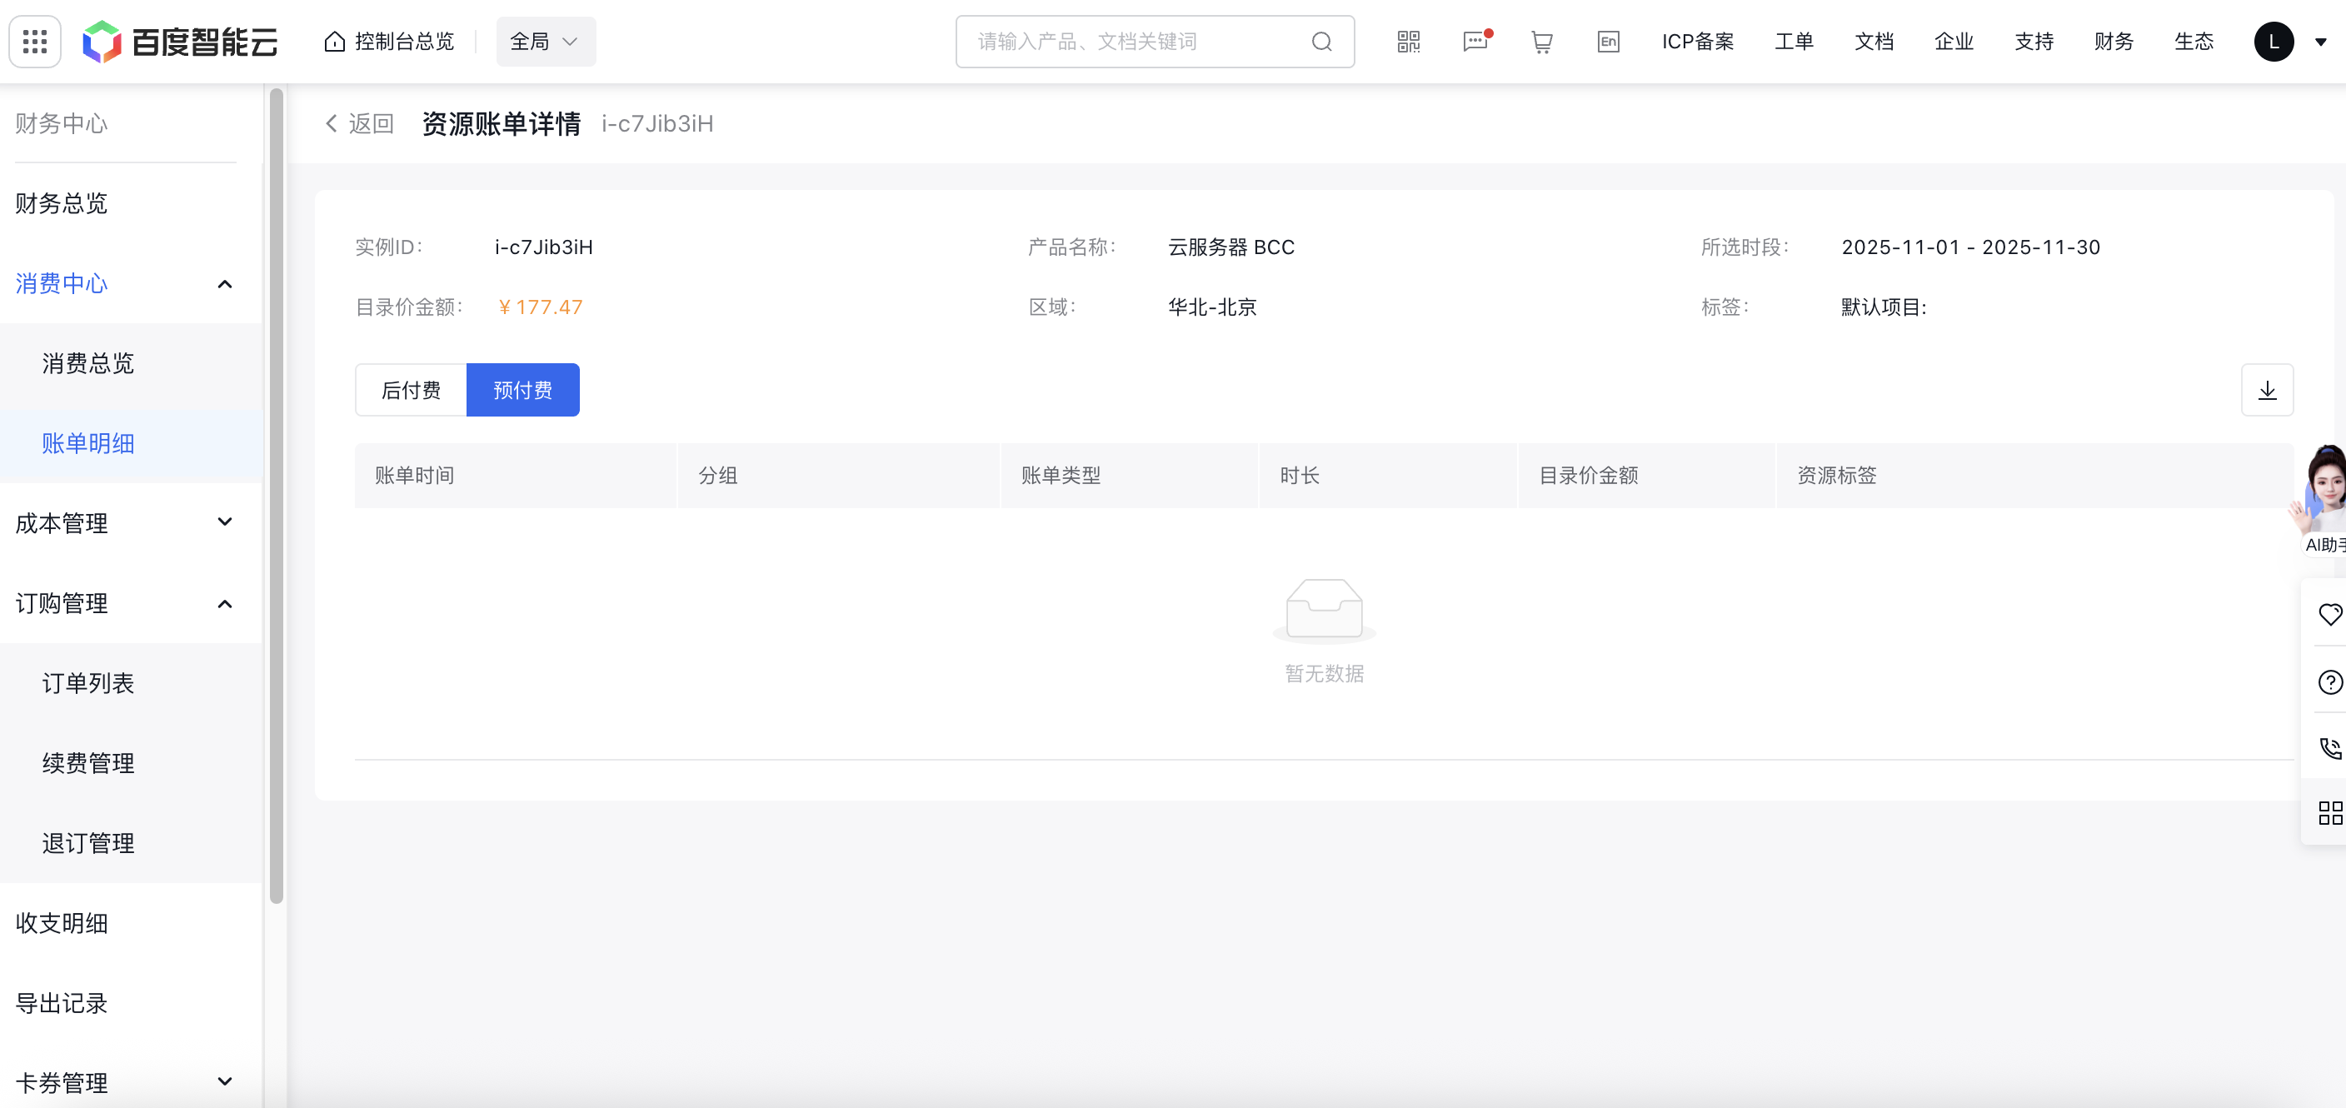2346x1108 pixels.
Task: Click the phone contact icon on right sidebar
Action: (x=2330, y=747)
